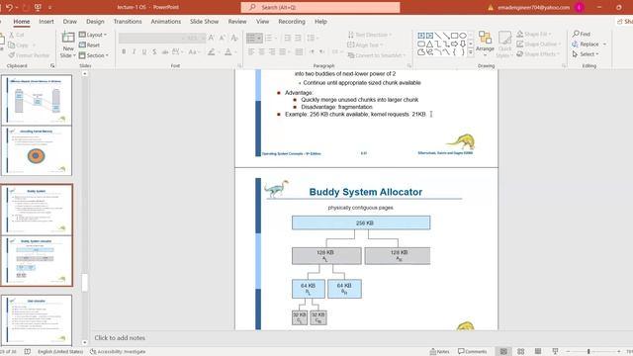Image resolution: width=633 pixels, height=356 pixels.
Task: Click Convert to SmartArt
Action: point(376,55)
